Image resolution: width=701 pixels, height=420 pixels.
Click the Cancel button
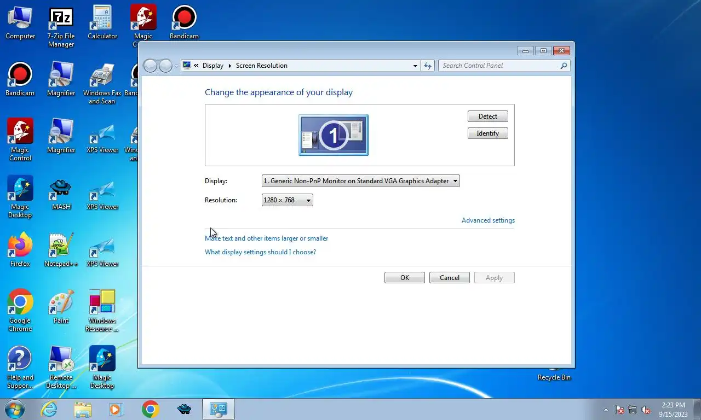point(449,278)
